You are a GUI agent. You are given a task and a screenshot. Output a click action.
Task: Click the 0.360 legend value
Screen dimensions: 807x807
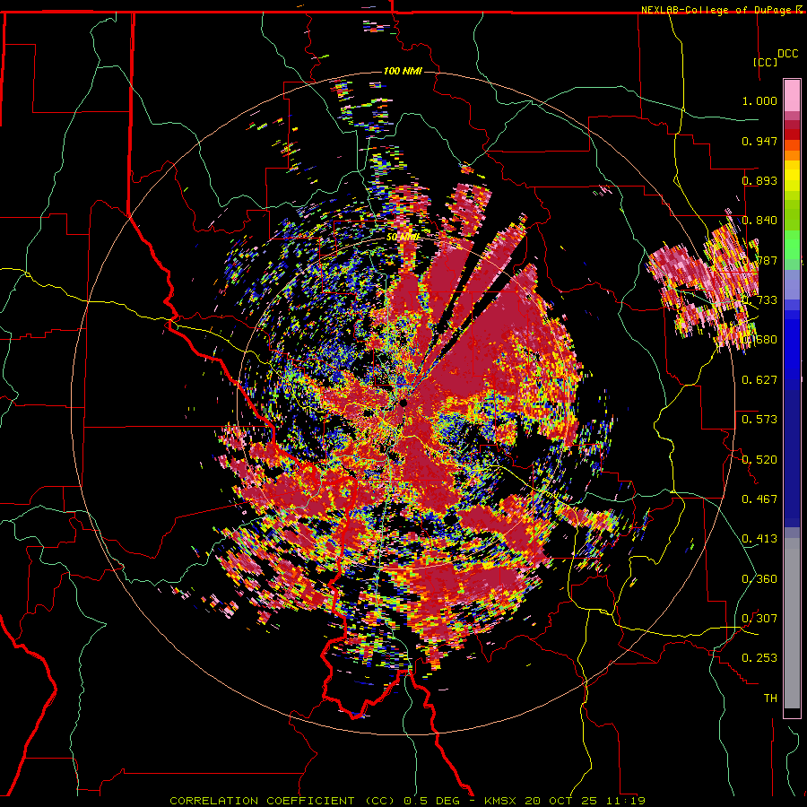coord(759,579)
